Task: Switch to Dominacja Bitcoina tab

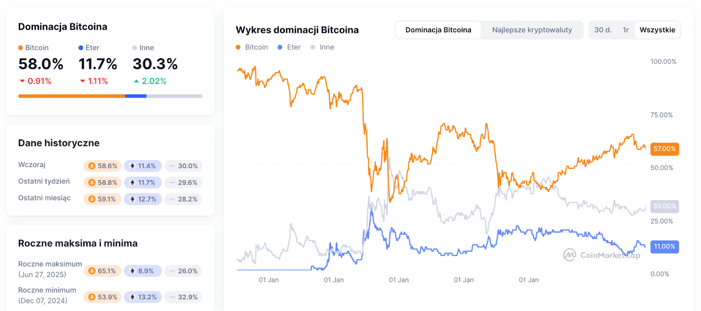Action: (438, 30)
